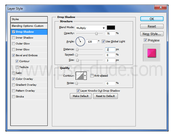Toggle Use Global Light checkbox

click(103, 42)
